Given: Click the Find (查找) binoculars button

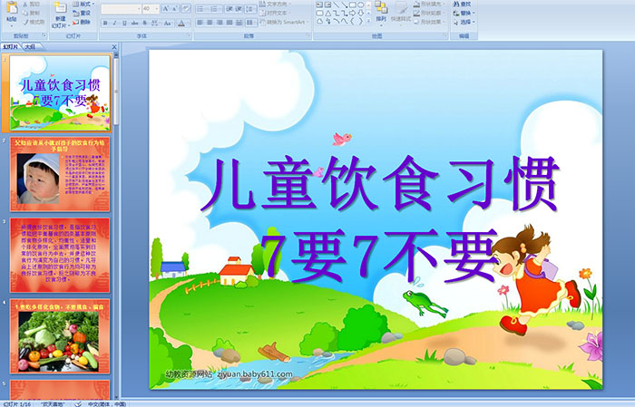Looking at the screenshot, I should pos(462,4).
